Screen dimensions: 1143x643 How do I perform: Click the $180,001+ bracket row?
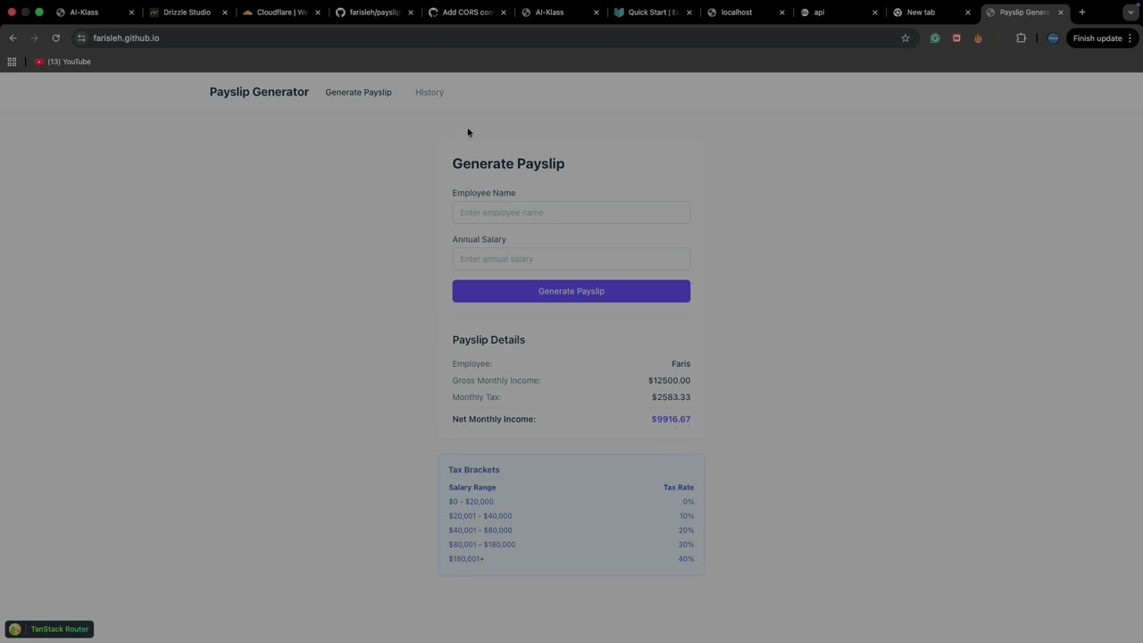click(571, 559)
